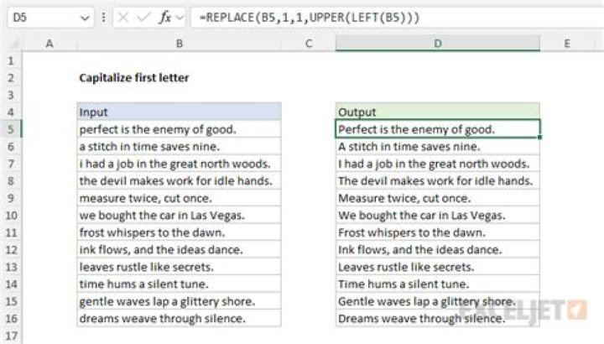The height and width of the screenshot is (344, 604).
Task: Select row 12 header
Action: coord(11,250)
